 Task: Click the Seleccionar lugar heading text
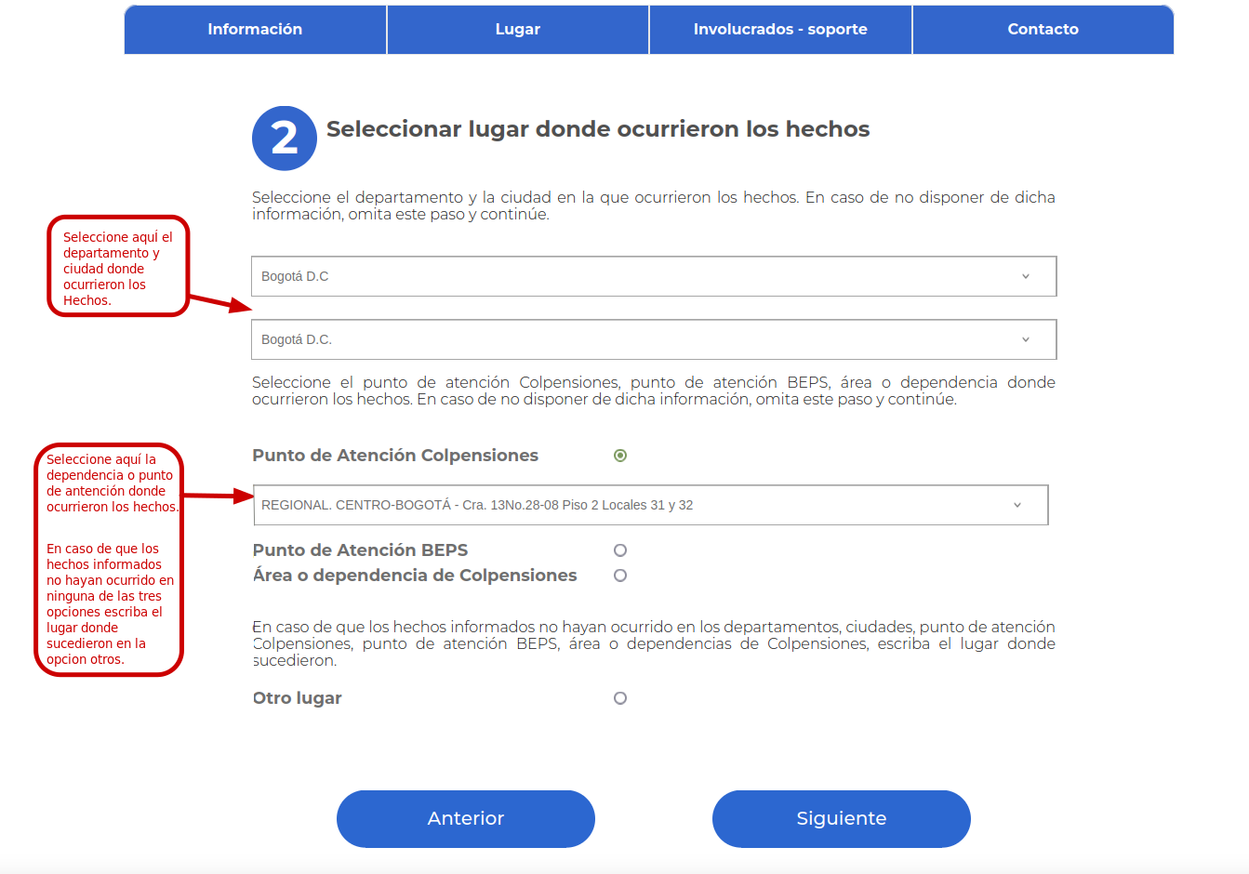pyautogui.click(x=598, y=129)
